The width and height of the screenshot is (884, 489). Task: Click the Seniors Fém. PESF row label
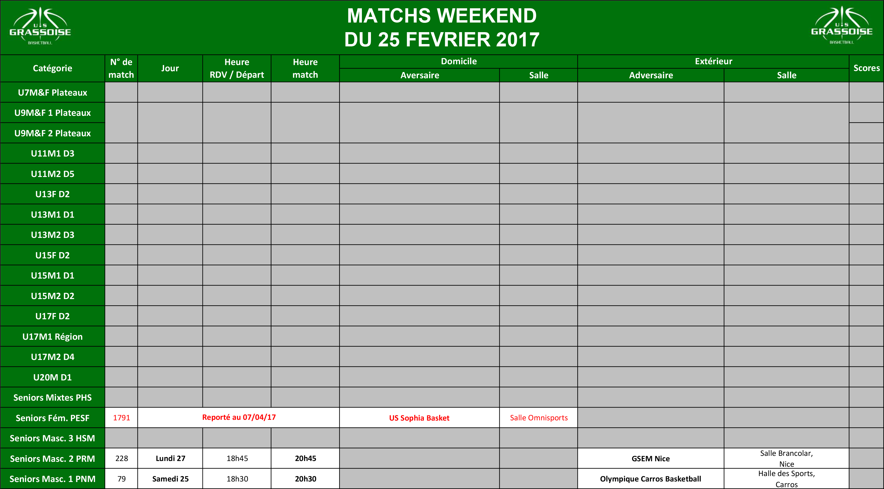53,418
